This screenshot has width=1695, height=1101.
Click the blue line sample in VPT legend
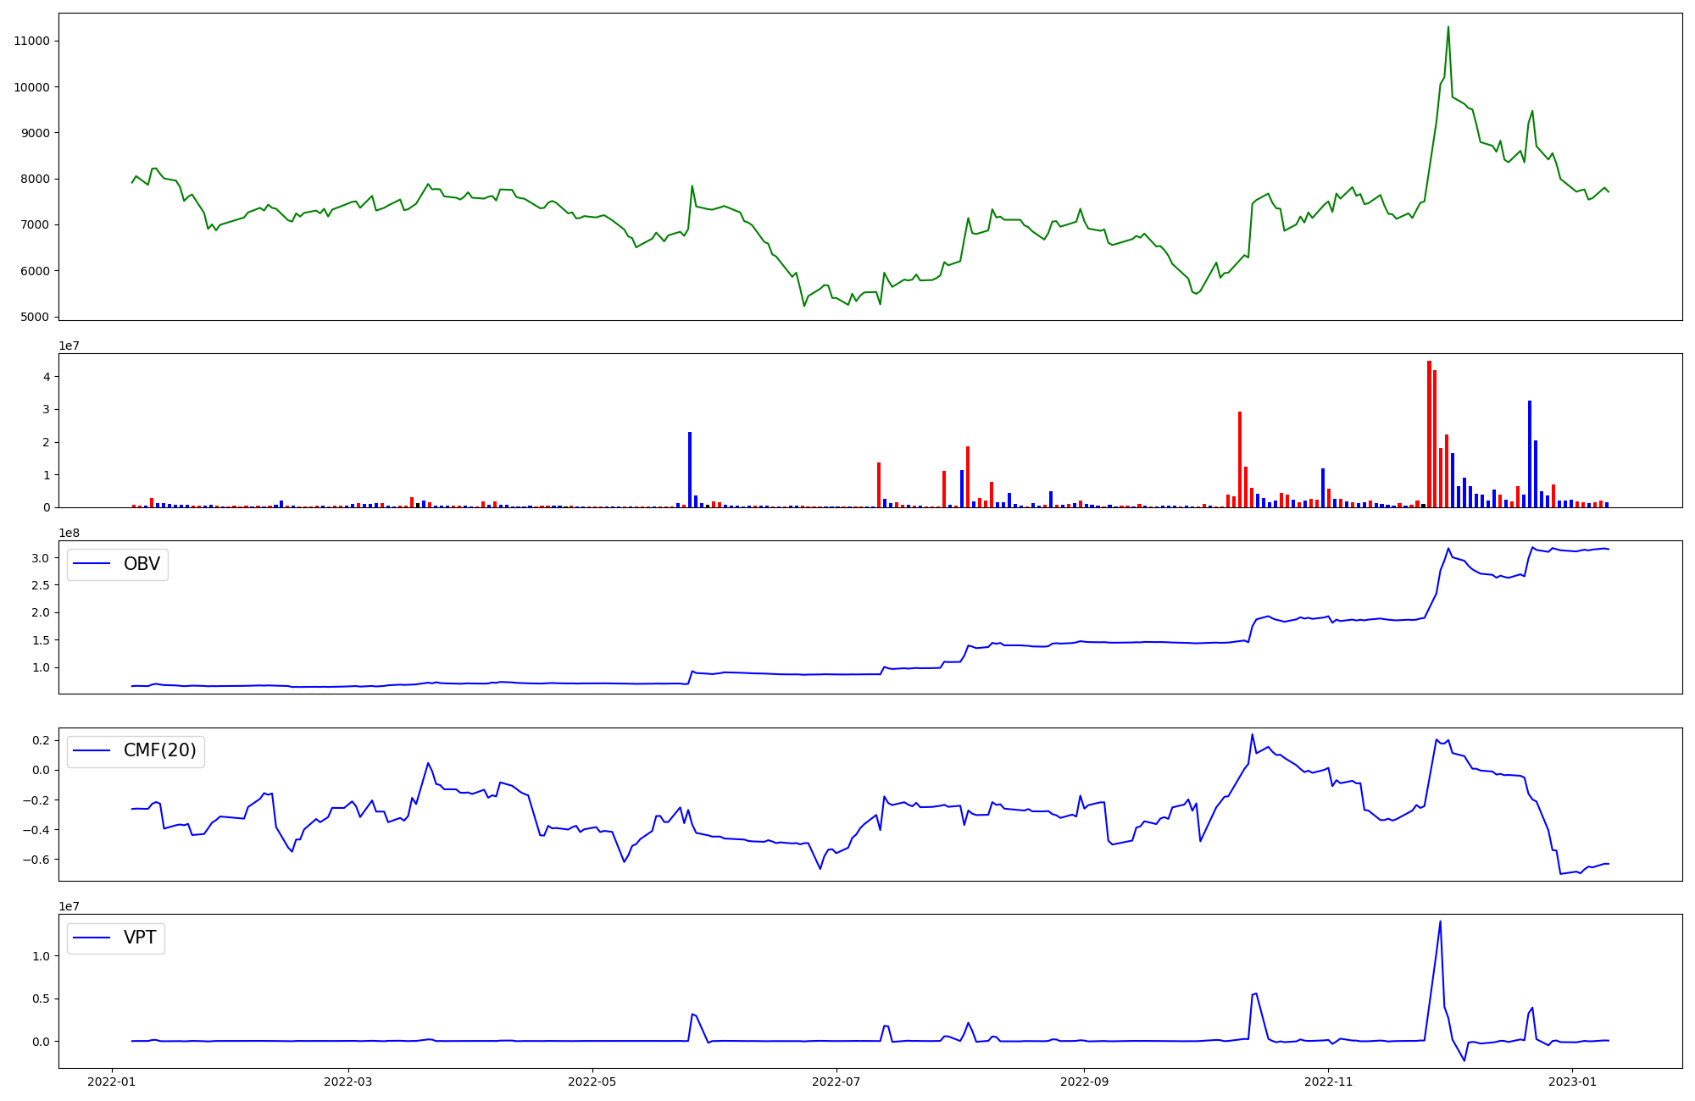click(x=92, y=938)
